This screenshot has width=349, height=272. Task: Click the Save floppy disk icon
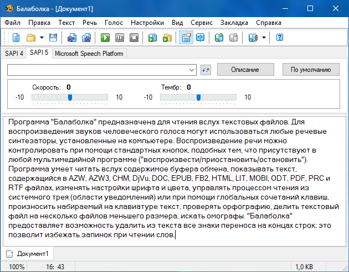click(x=53, y=38)
